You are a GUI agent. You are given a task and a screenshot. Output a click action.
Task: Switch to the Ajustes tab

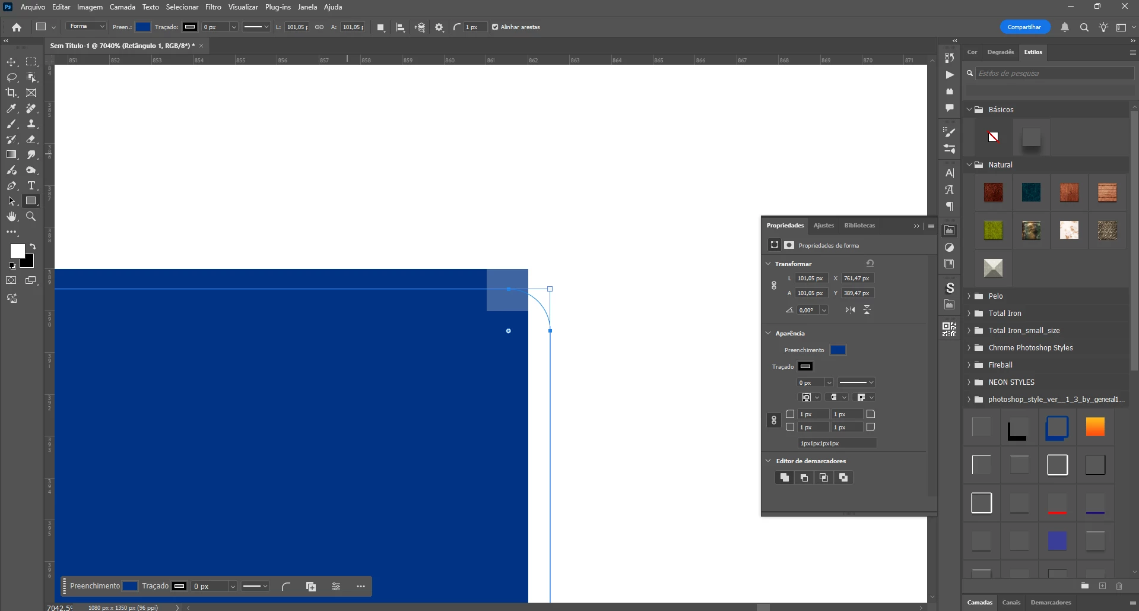coord(824,226)
